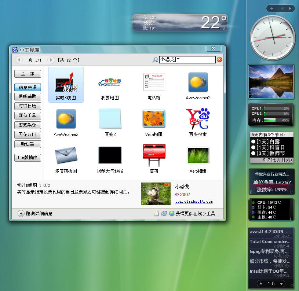Screen dimensions: 299x291
Task: Collapse details with 隐藏详细信息 chevron
Action: coord(21,213)
